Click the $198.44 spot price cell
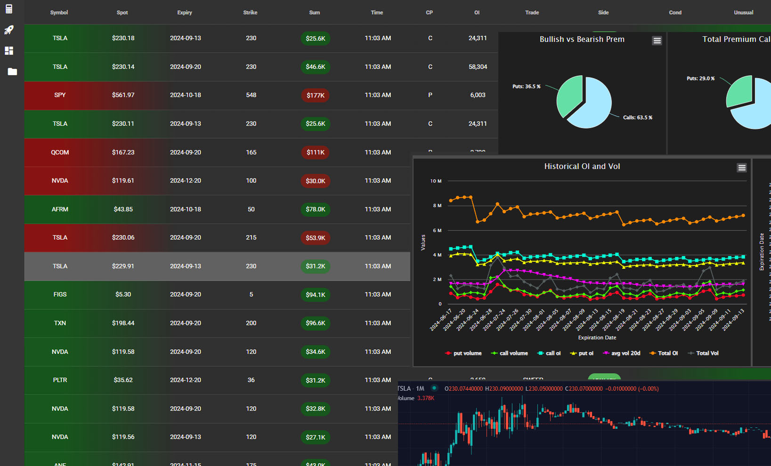Image resolution: width=771 pixels, height=466 pixels. click(123, 323)
